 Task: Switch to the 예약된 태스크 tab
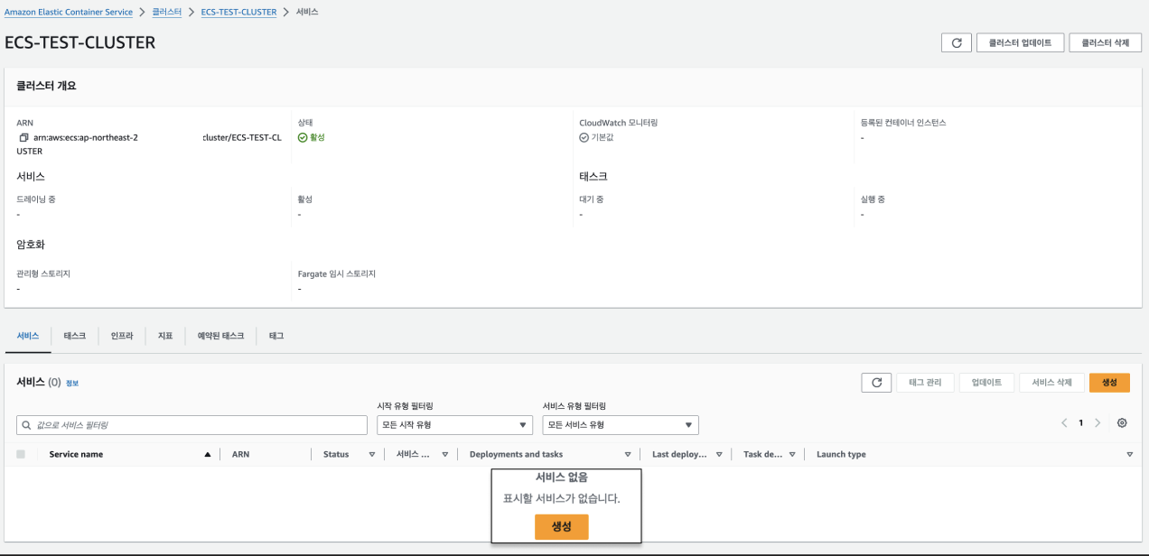pyautogui.click(x=221, y=335)
